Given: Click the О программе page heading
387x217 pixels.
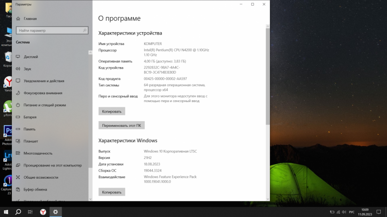Looking at the screenshot, I should 120,18.
